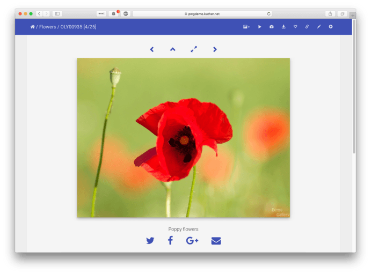Go to home via house icon
The image size is (371, 274).
point(33,27)
